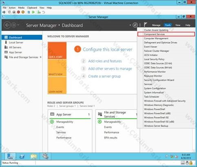Click Add roles and features link
The width and height of the screenshot is (197, 167).
click(105, 61)
